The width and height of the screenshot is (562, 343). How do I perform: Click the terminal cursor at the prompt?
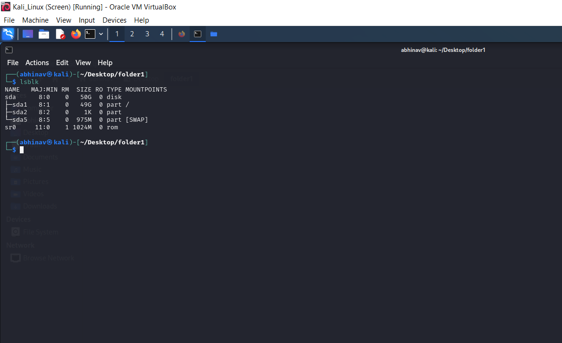point(22,150)
